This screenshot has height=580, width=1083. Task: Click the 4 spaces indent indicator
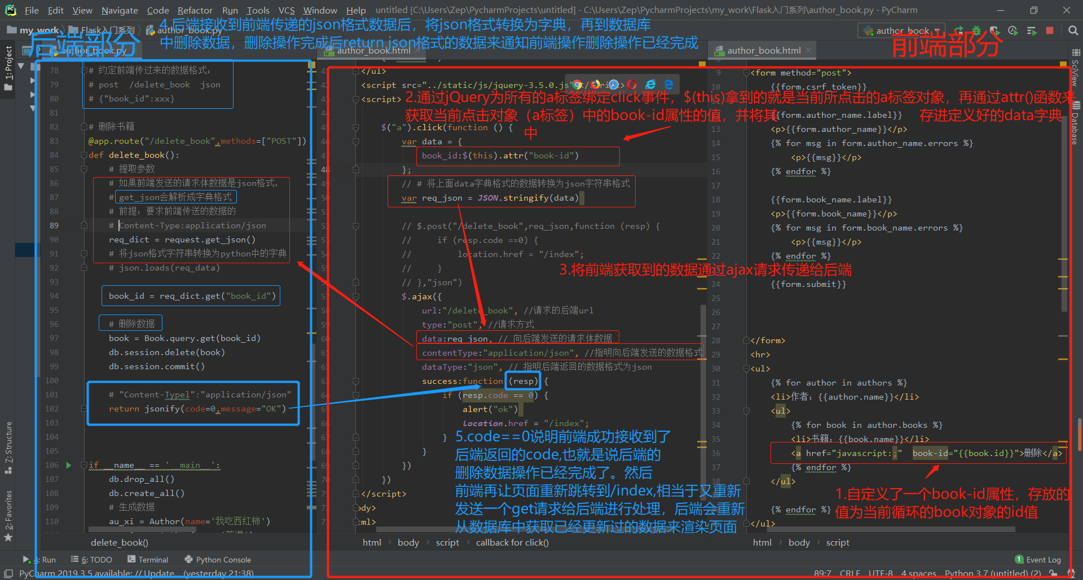(918, 573)
